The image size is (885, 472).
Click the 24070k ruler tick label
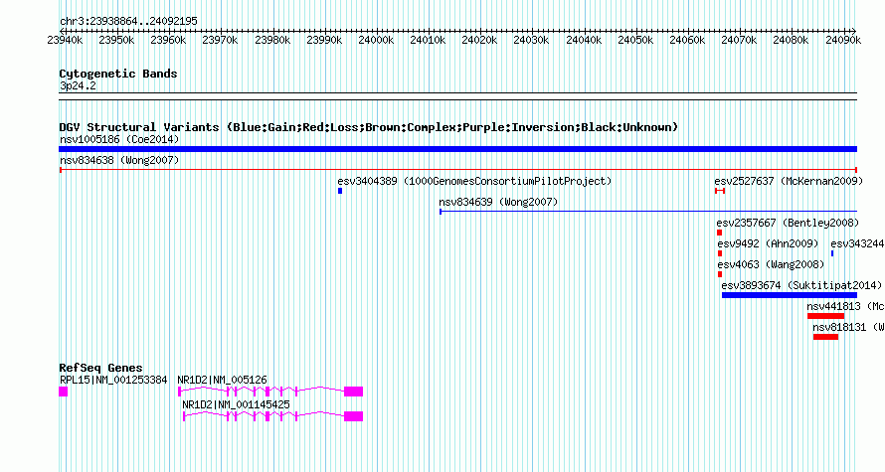(x=739, y=40)
